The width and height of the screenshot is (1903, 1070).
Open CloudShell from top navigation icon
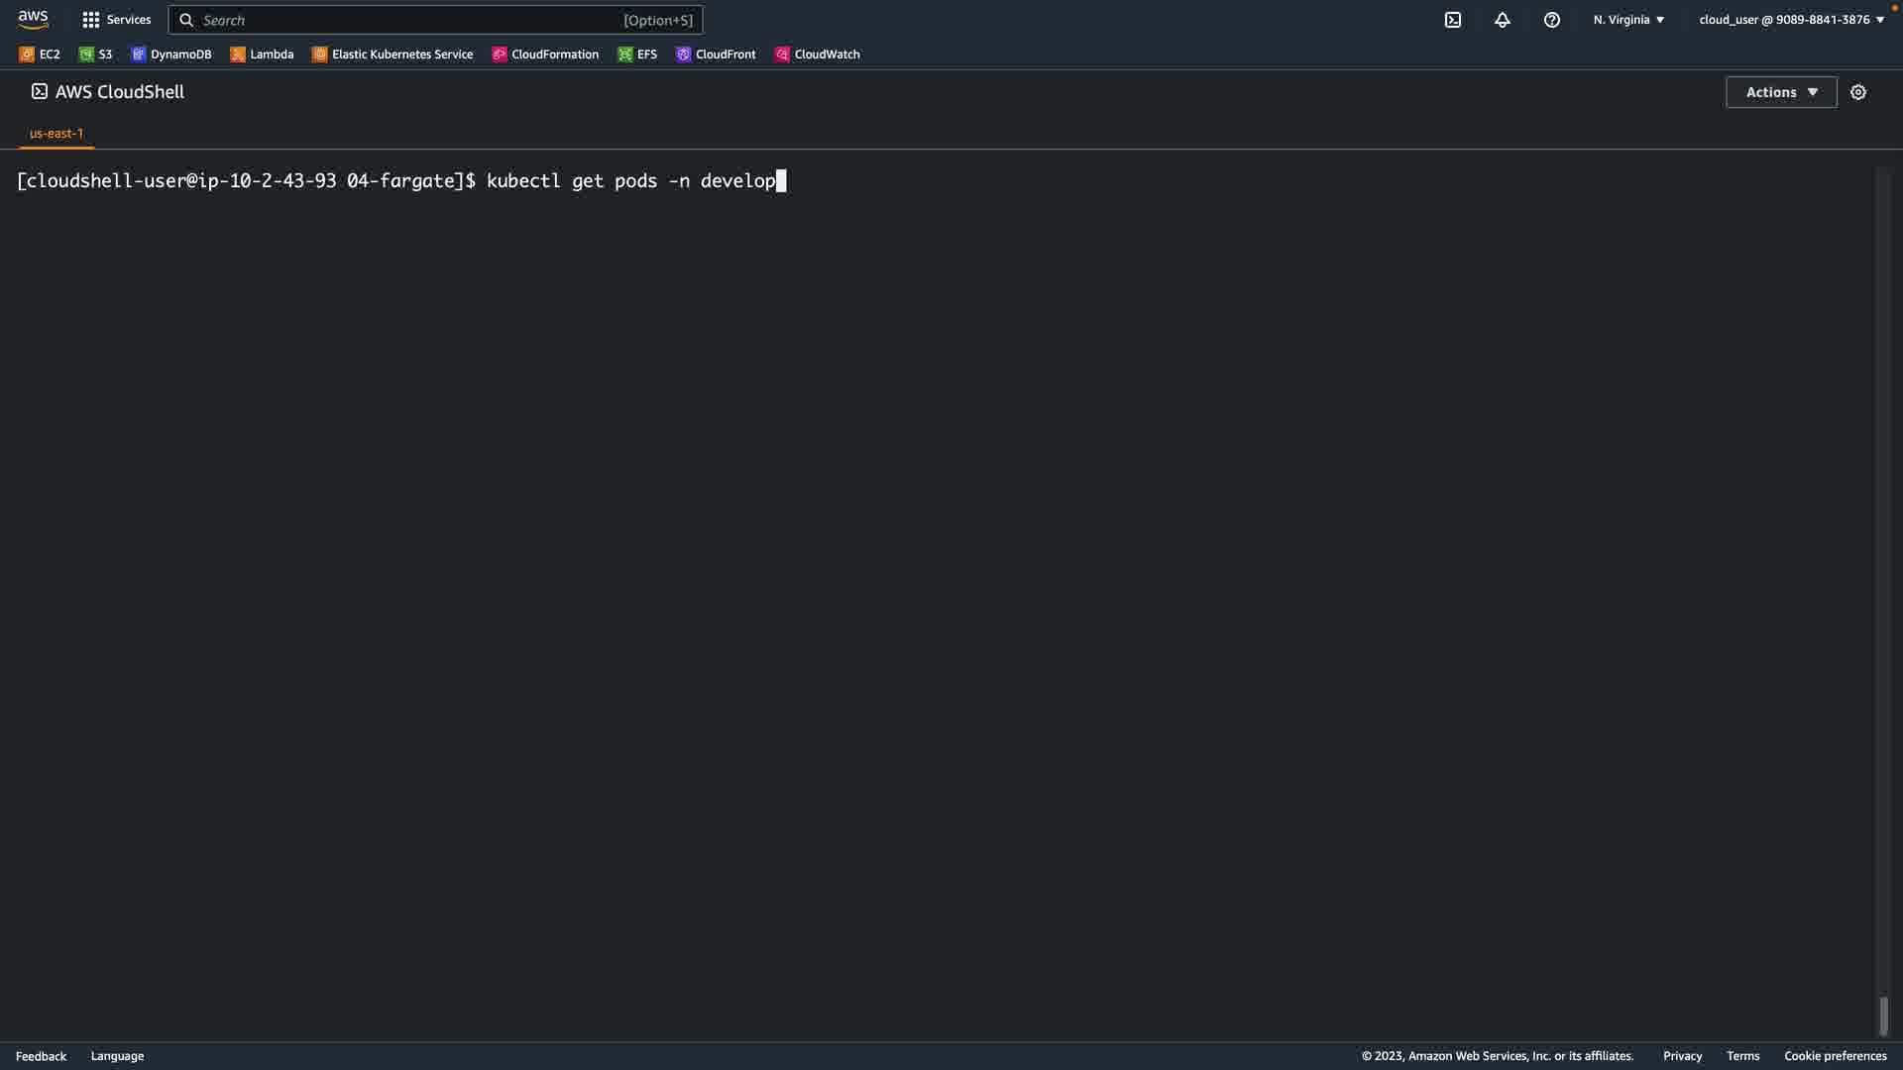point(1452,20)
